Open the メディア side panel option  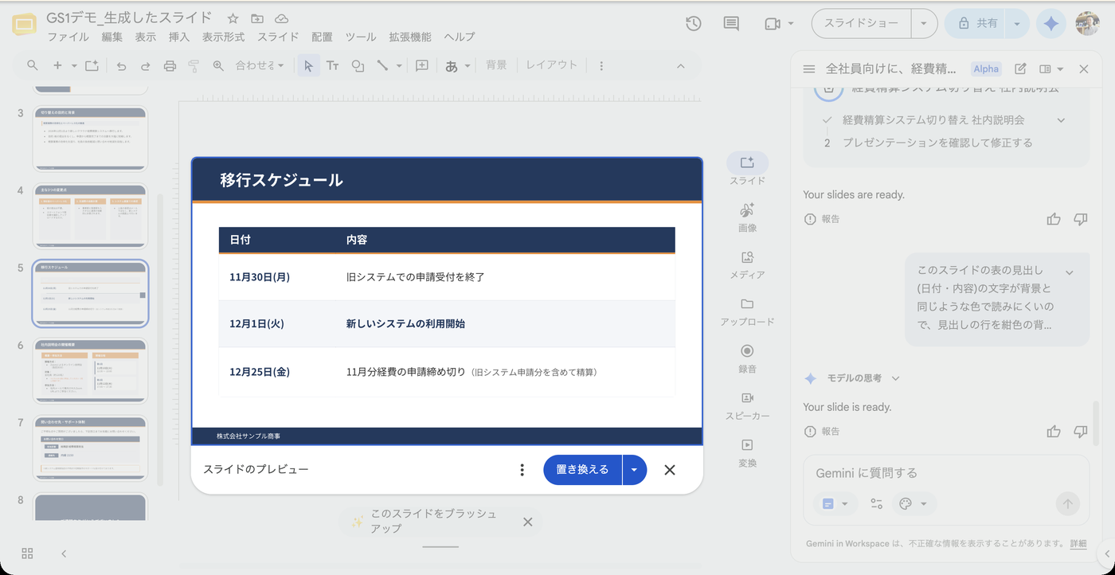(747, 264)
